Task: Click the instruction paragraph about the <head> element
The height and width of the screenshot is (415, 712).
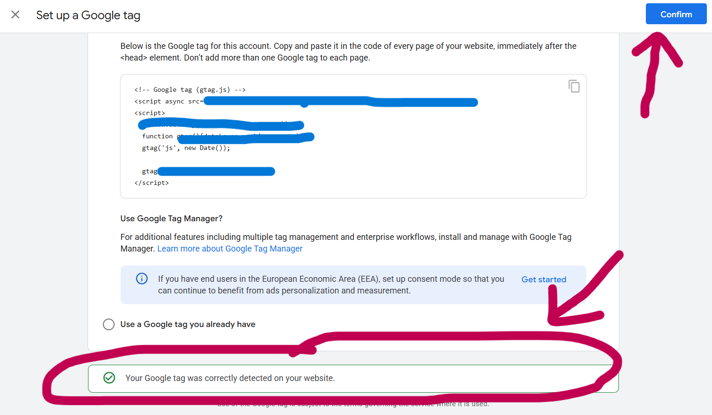Action: pyautogui.click(x=348, y=52)
